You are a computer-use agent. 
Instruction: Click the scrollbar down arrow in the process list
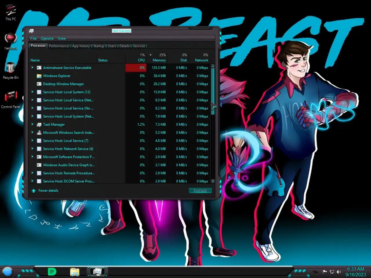[x=213, y=181]
